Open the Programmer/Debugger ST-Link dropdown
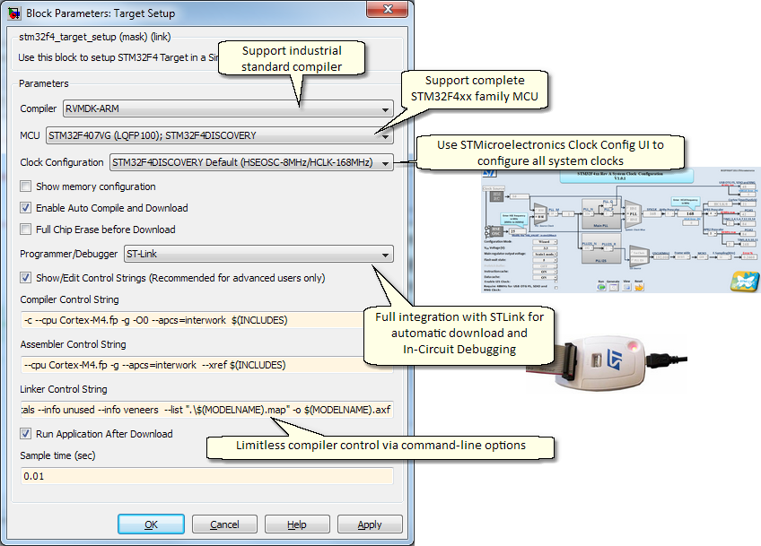This screenshot has height=546, width=761. click(x=258, y=254)
